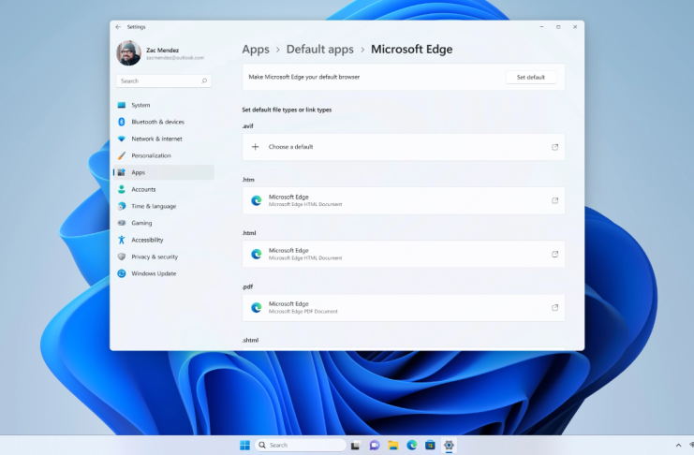Viewport: 694px width, 455px height.
Task: Click the Windows Start button on taskbar
Action: 244,446
